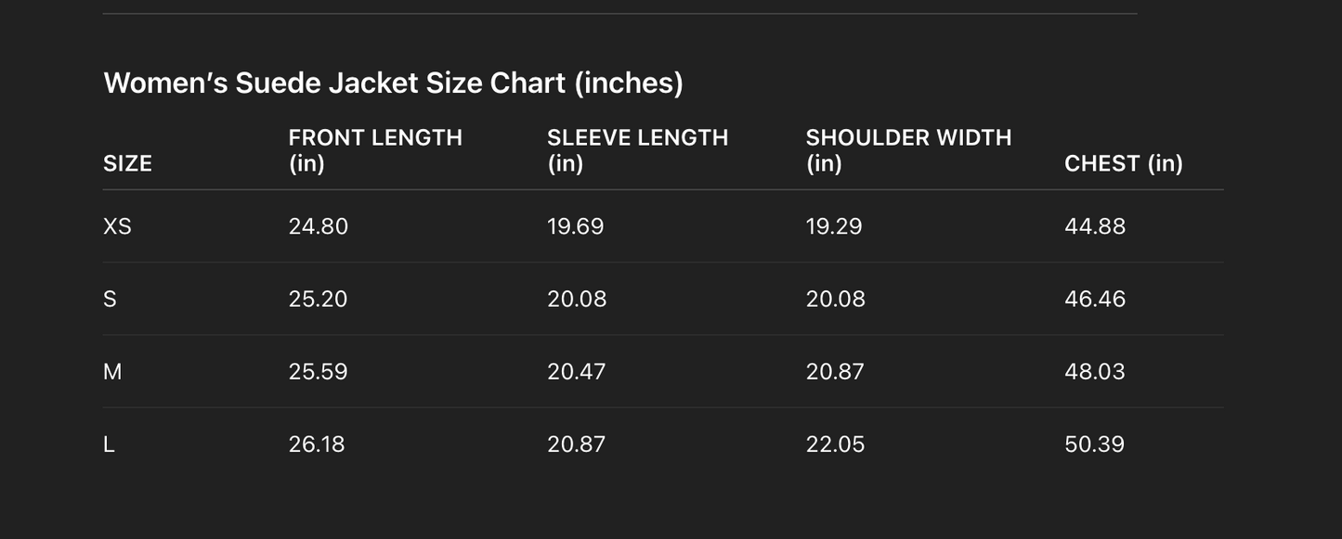
Task: Select the M chest value 48.03
Action: point(1094,371)
